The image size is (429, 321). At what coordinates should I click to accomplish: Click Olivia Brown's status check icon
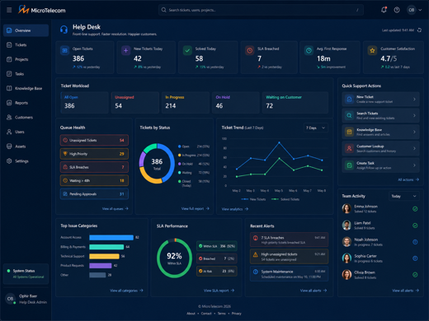(x=415, y=275)
